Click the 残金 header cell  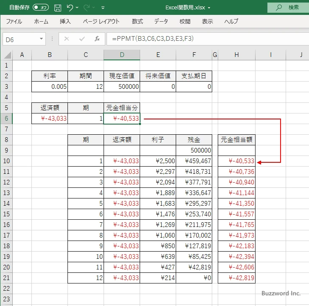194,140
